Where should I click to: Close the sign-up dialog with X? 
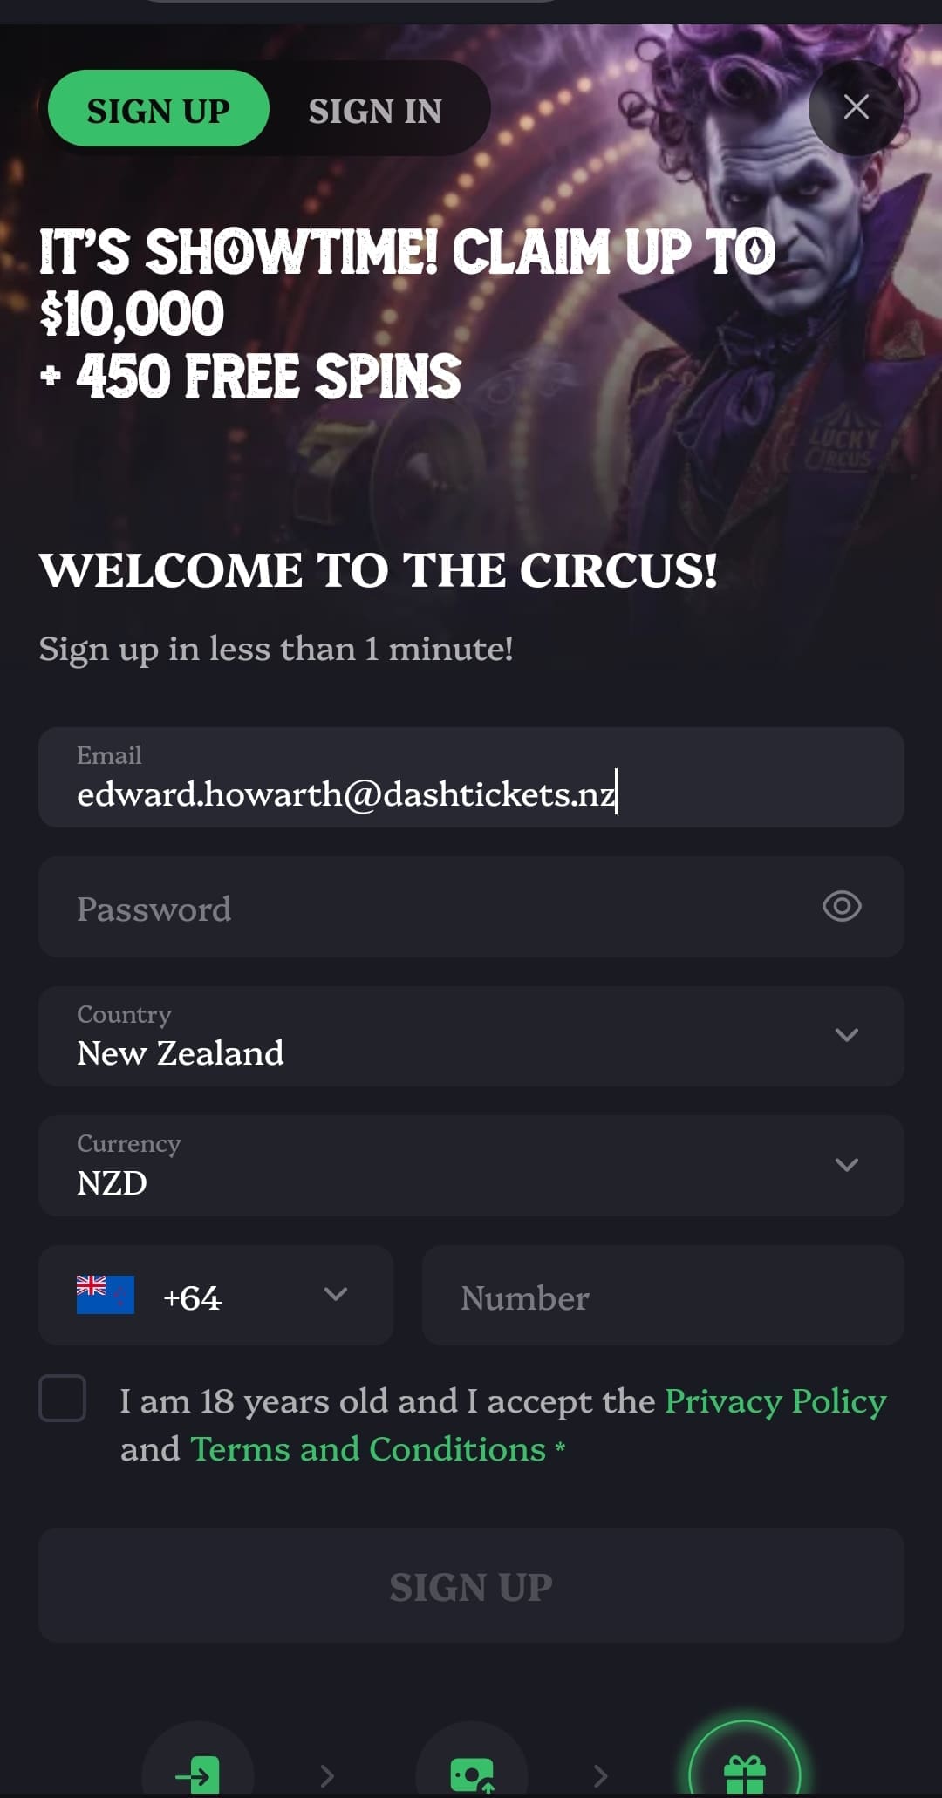pyautogui.click(x=856, y=107)
